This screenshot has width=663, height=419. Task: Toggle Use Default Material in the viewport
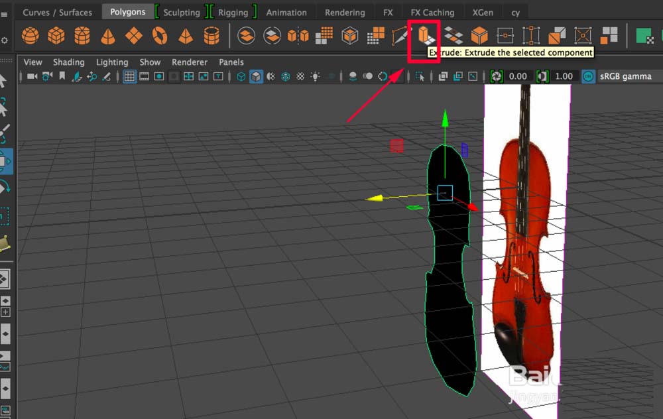[x=271, y=76]
